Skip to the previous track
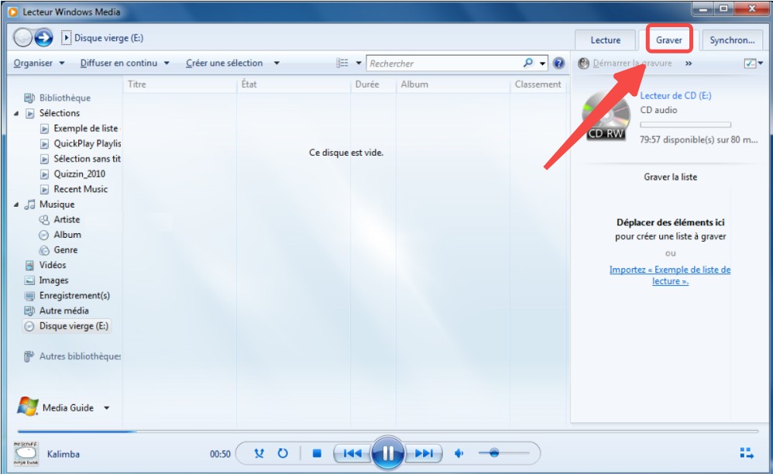The image size is (773, 474). pyautogui.click(x=352, y=453)
